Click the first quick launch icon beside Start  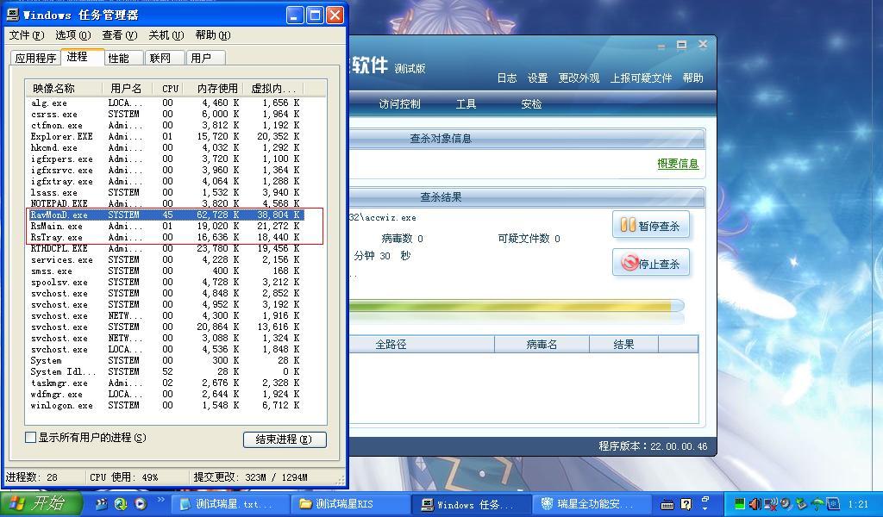[x=102, y=503]
